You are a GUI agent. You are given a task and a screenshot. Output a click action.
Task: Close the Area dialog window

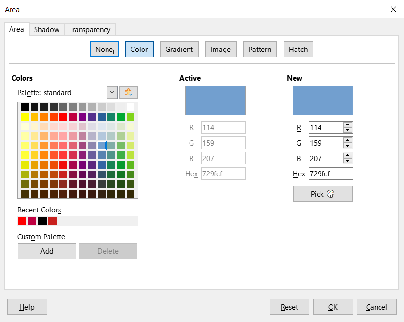click(393, 9)
